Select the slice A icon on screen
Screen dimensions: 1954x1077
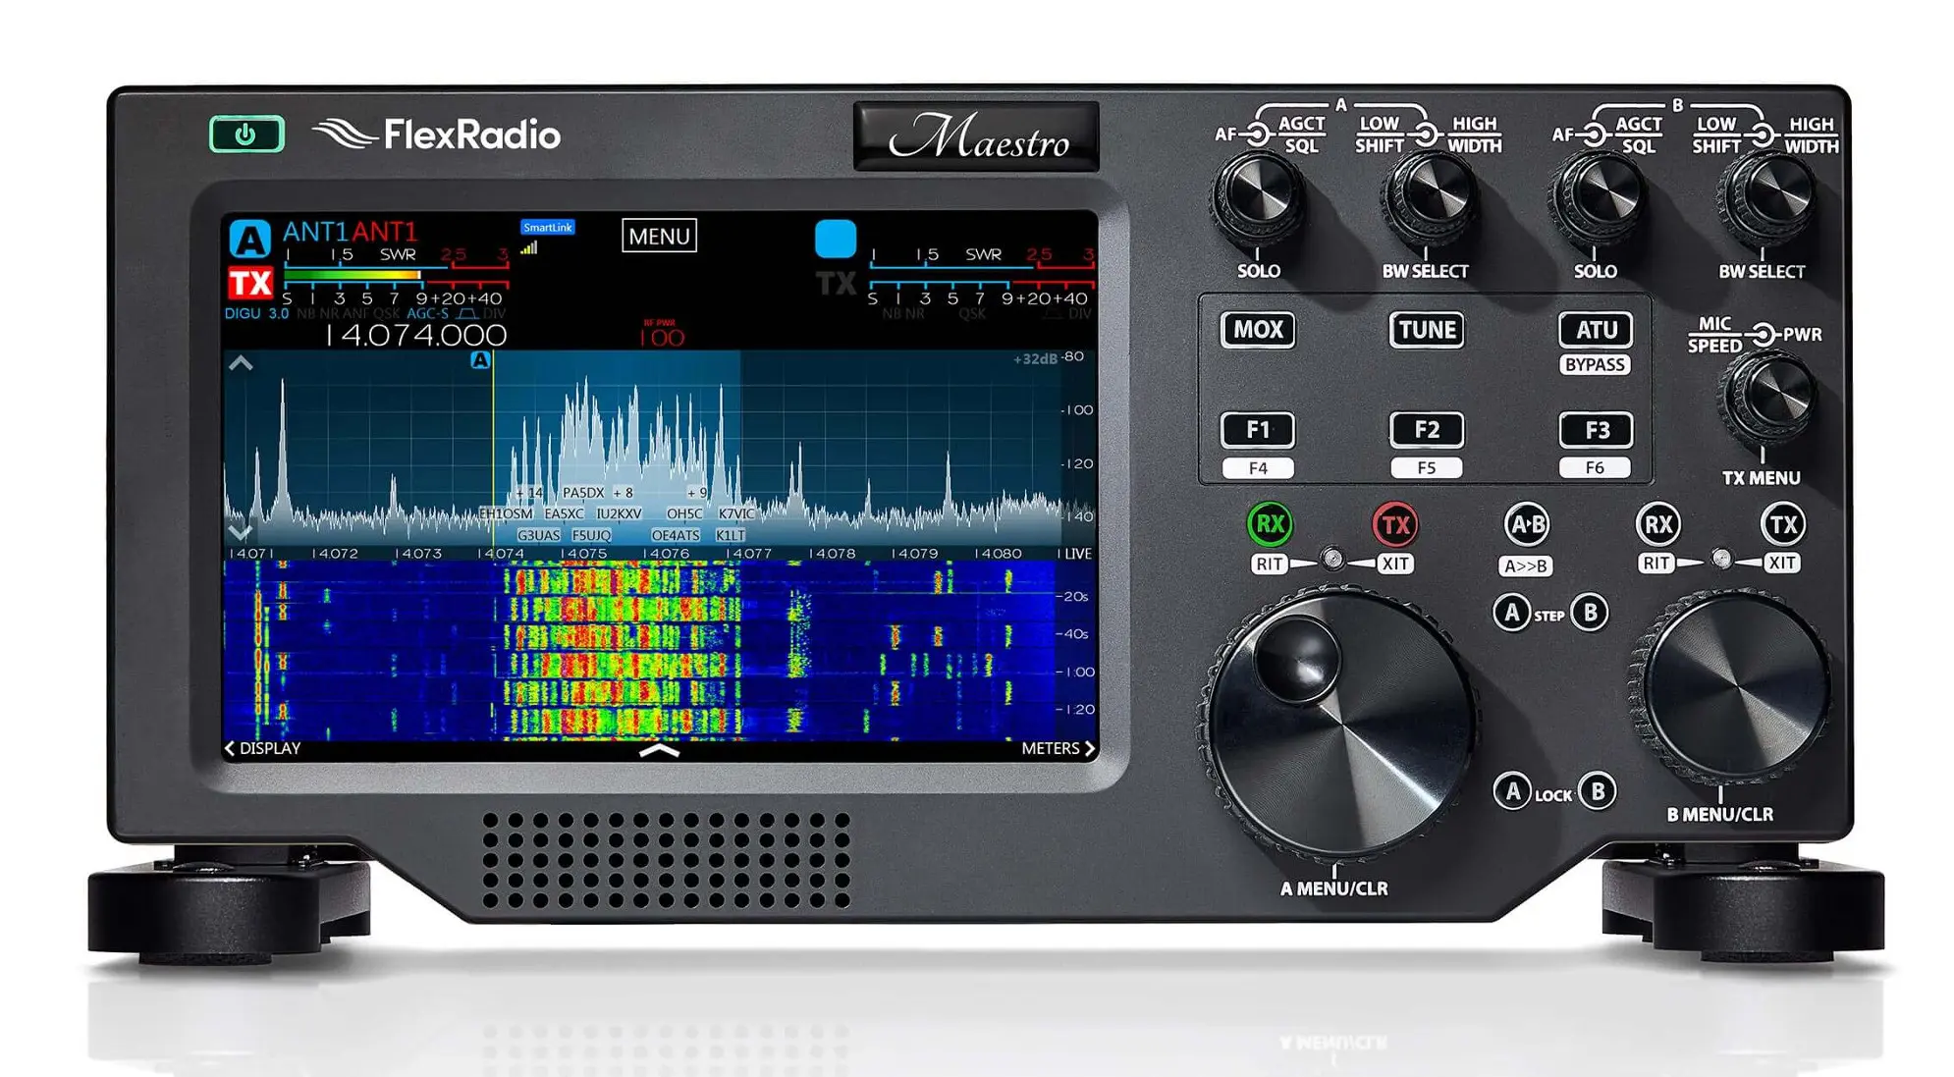click(x=249, y=240)
